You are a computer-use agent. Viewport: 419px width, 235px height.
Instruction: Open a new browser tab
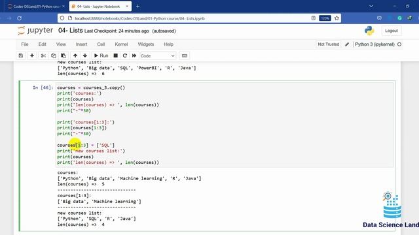tap(138, 6)
